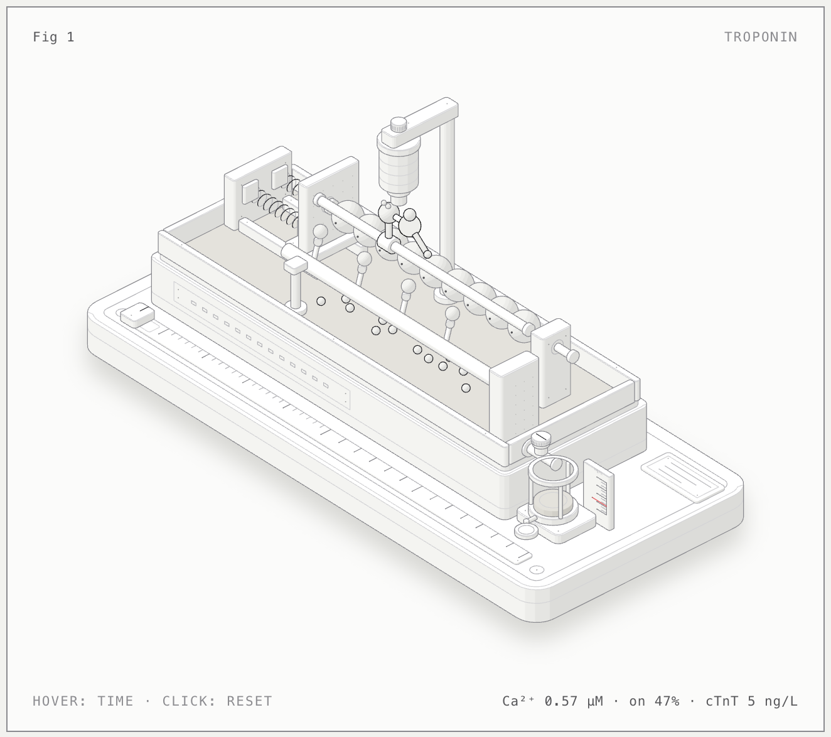Click the red marker on the gauge card
Screen dimensions: 831x737
tap(599, 501)
